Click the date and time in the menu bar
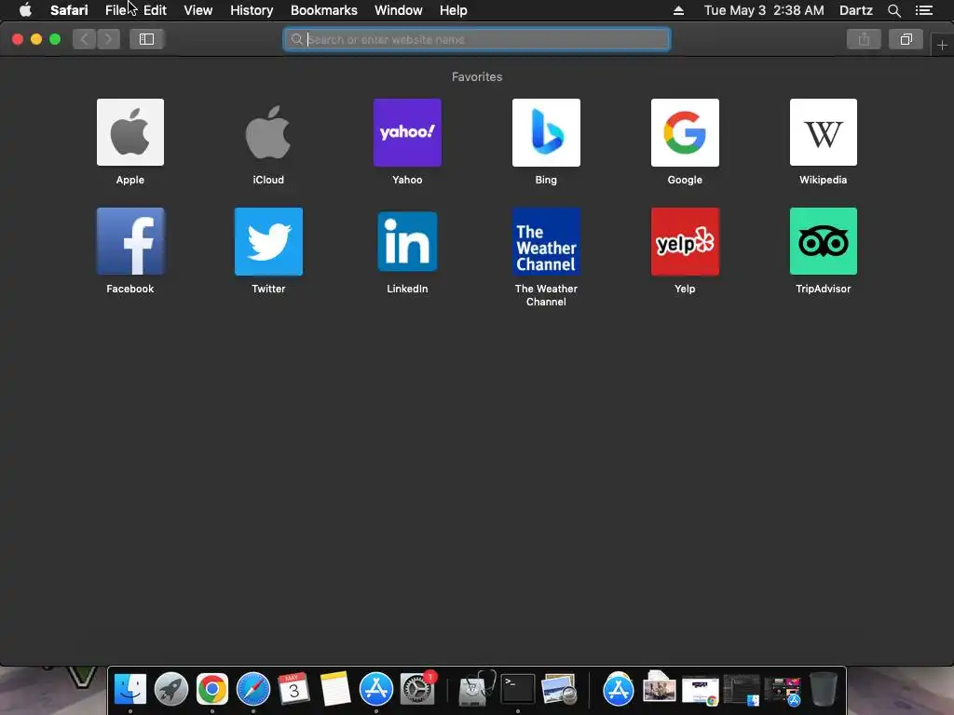Image resolution: width=954 pixels, height=715 pixels. pyautogui.click(x=764, y=10)
